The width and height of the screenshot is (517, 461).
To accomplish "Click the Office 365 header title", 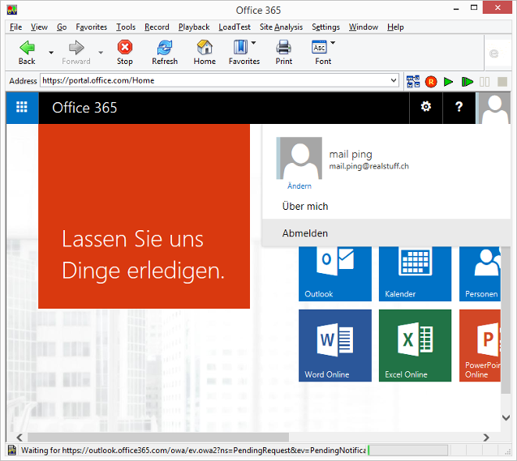I will [x=84, y=108].
